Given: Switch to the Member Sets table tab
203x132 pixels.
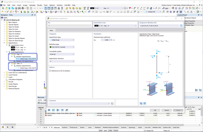Looking at the screenshot, I should coord(157,127).
